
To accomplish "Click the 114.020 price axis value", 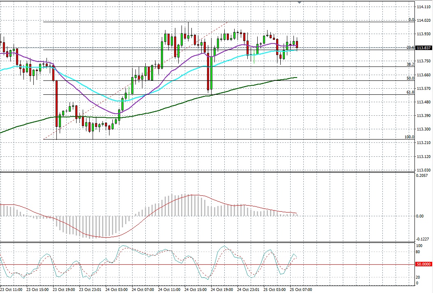I will tap(424, 21).
